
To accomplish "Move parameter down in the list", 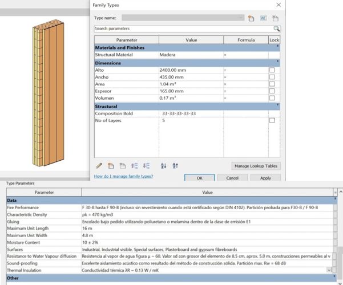I will [x=146, y=165].
